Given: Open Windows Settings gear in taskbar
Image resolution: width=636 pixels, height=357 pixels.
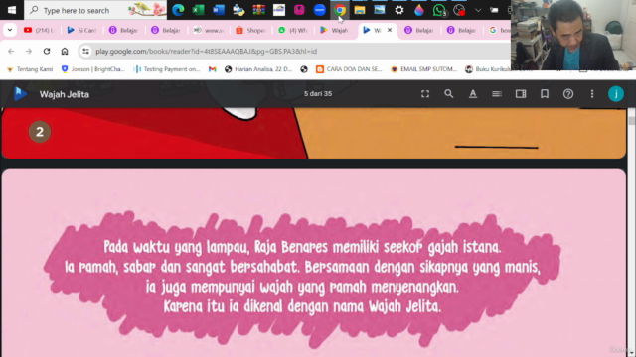Looking at the screenshot, I should (x=399, y=10).
